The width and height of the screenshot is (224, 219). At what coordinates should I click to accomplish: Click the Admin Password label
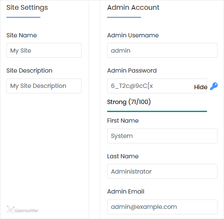click(132, 70)
